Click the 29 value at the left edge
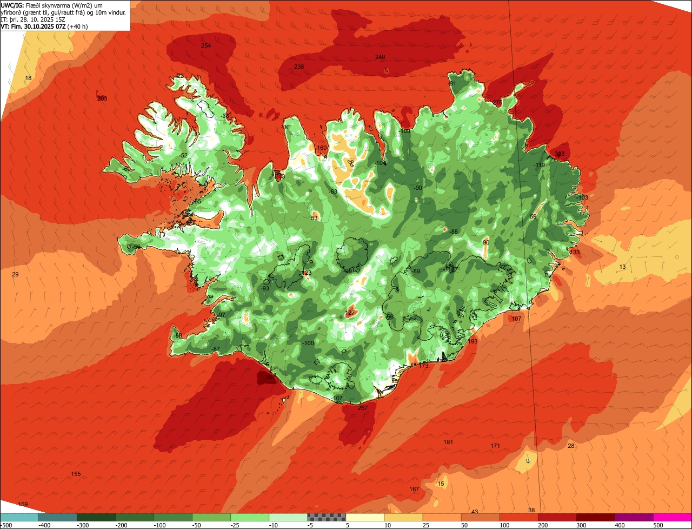 (x=15, y=275)
